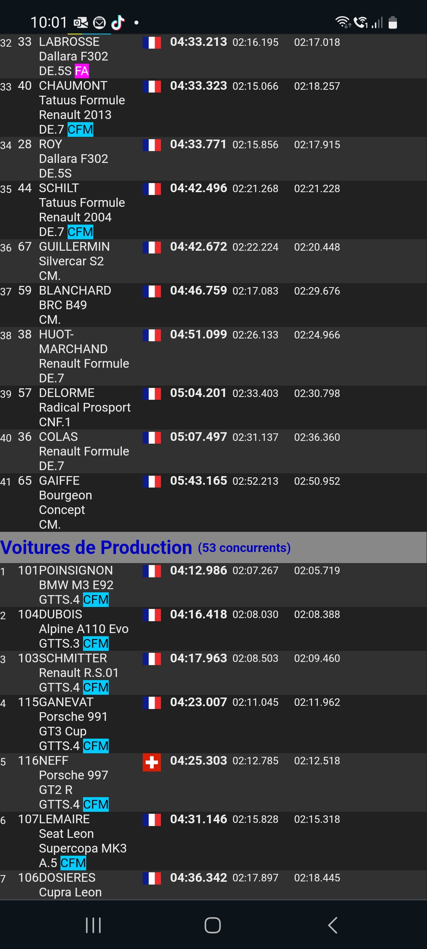The height and width of the screenshot is (949, 427).
Task: Tap the Wi-Fi status icon
Action: click(x=343, y=22)
